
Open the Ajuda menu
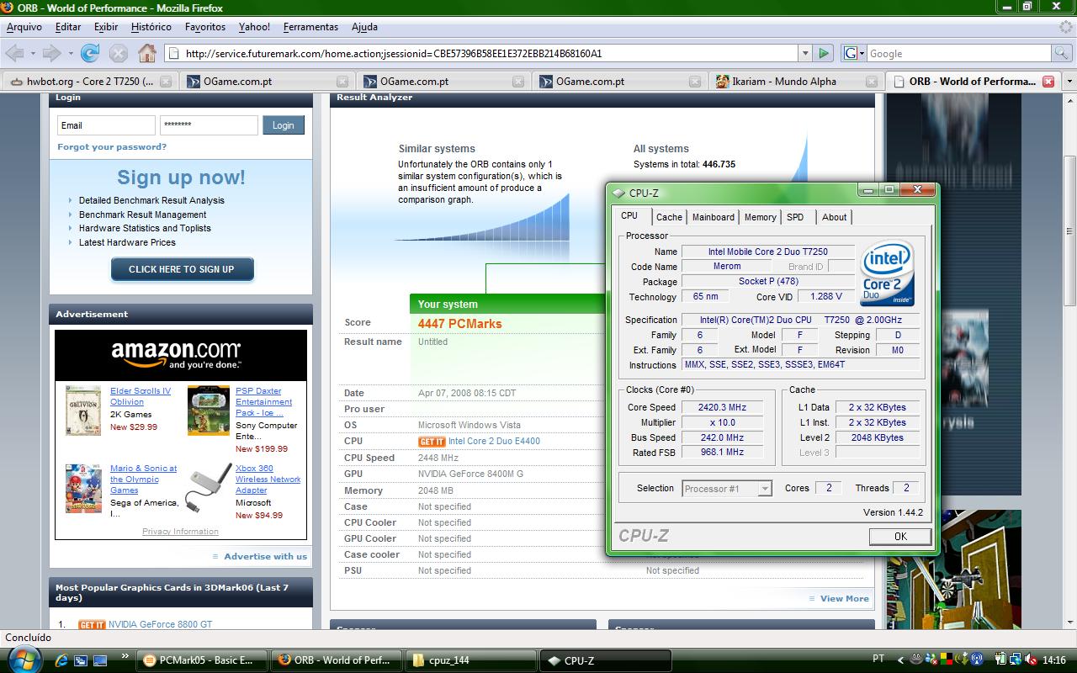[364, 27]
